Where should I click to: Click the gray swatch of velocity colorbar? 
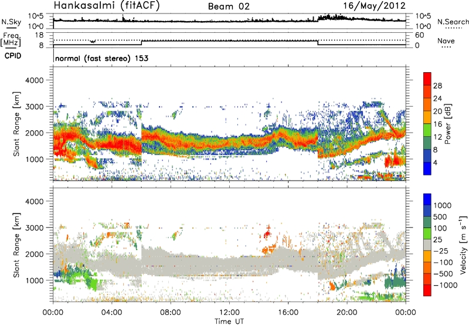tap(427, 245)
